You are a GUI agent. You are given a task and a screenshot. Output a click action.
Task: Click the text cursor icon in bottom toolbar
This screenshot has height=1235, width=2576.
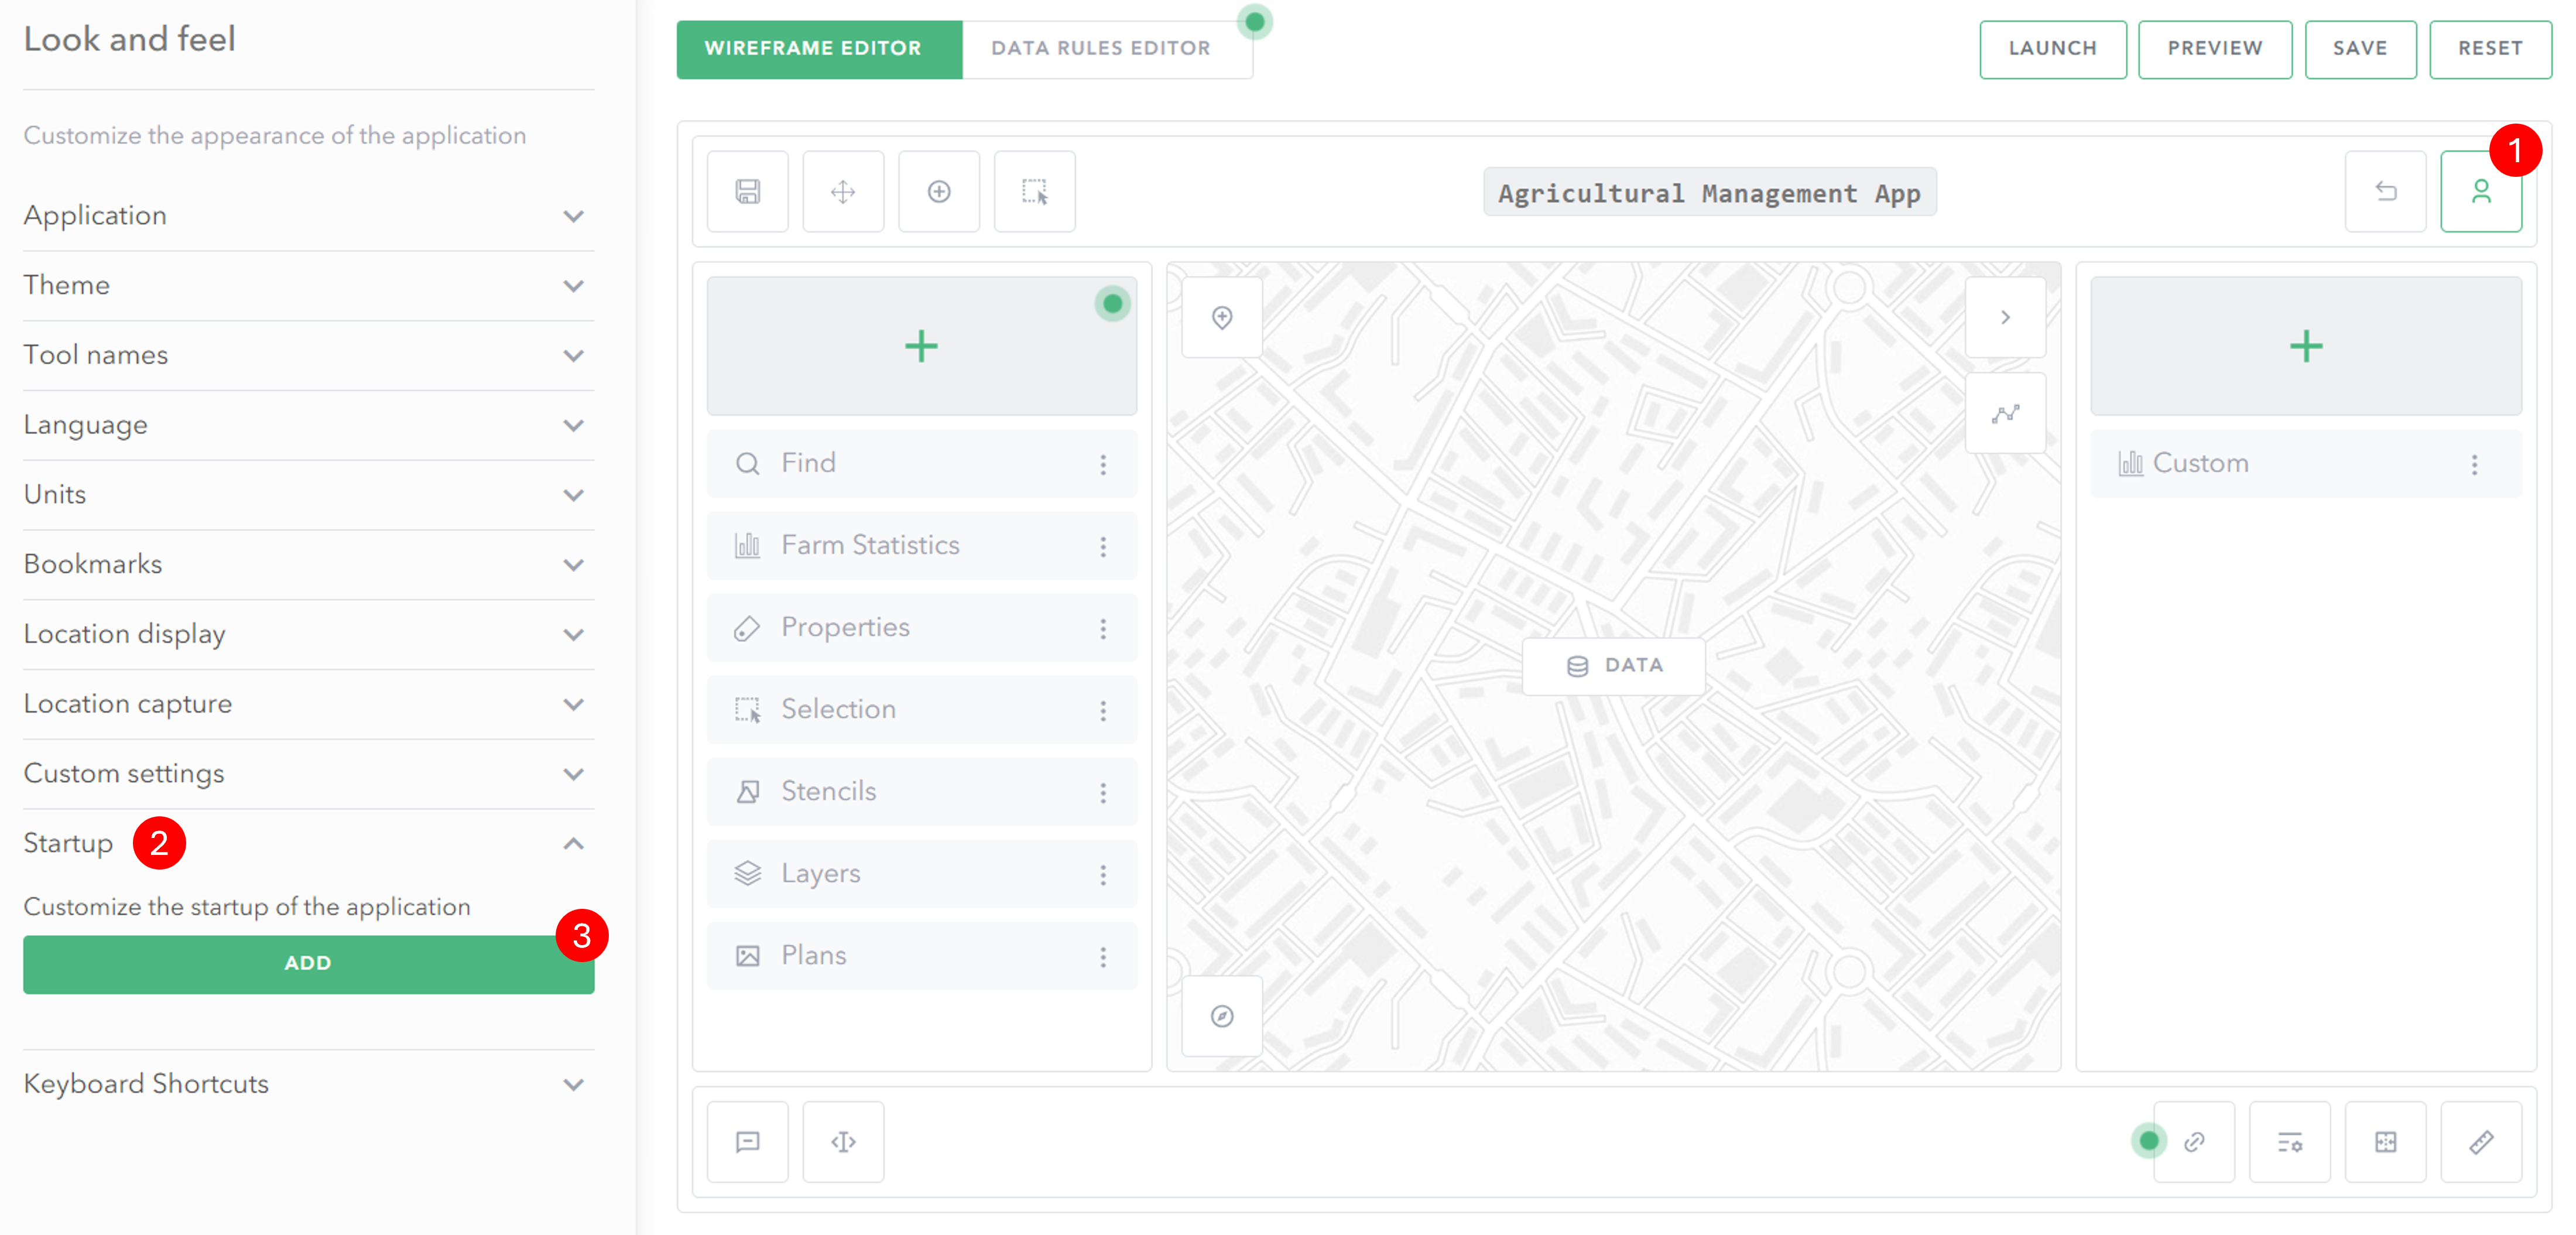pos(843,1142)
